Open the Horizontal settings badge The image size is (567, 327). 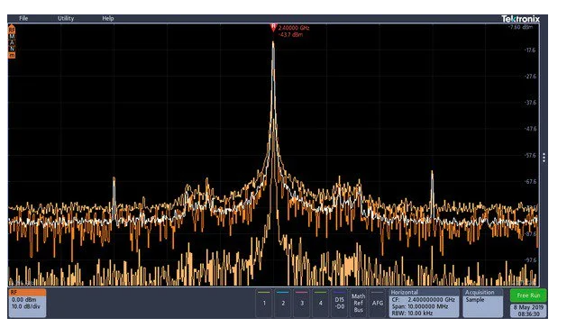[425, 303]
